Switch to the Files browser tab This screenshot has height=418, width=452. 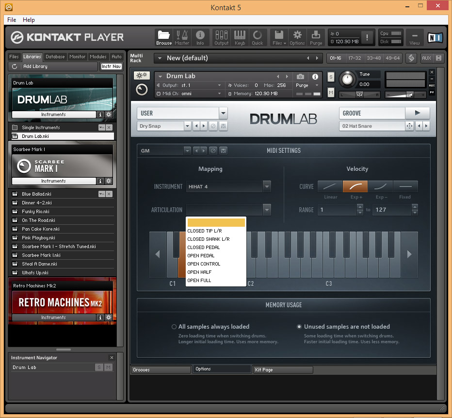point(14,57)
